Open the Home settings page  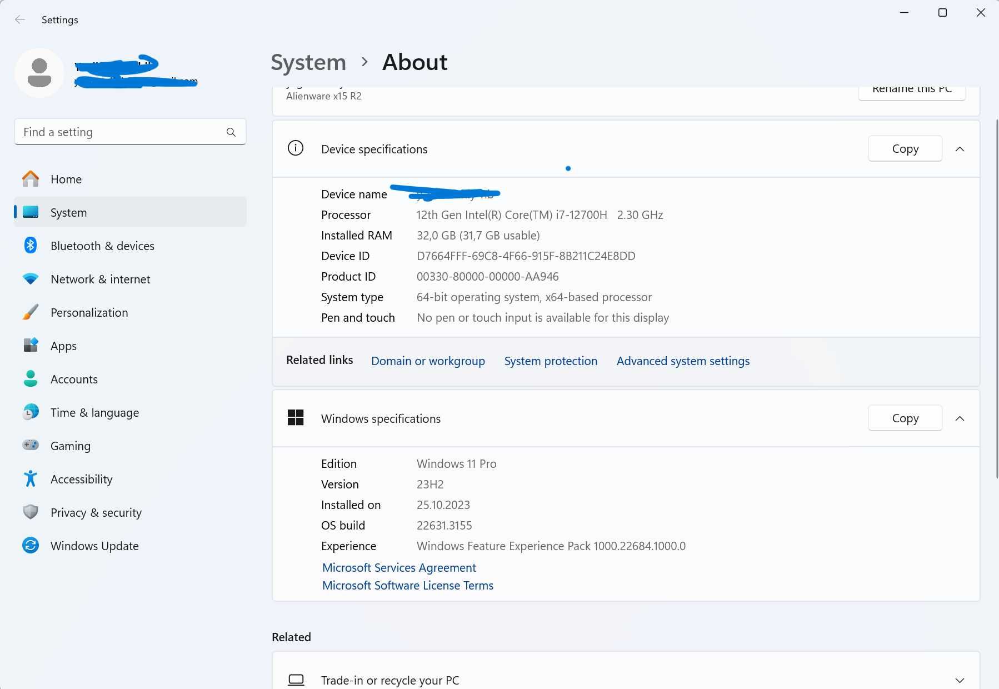[x=130, y=179]
